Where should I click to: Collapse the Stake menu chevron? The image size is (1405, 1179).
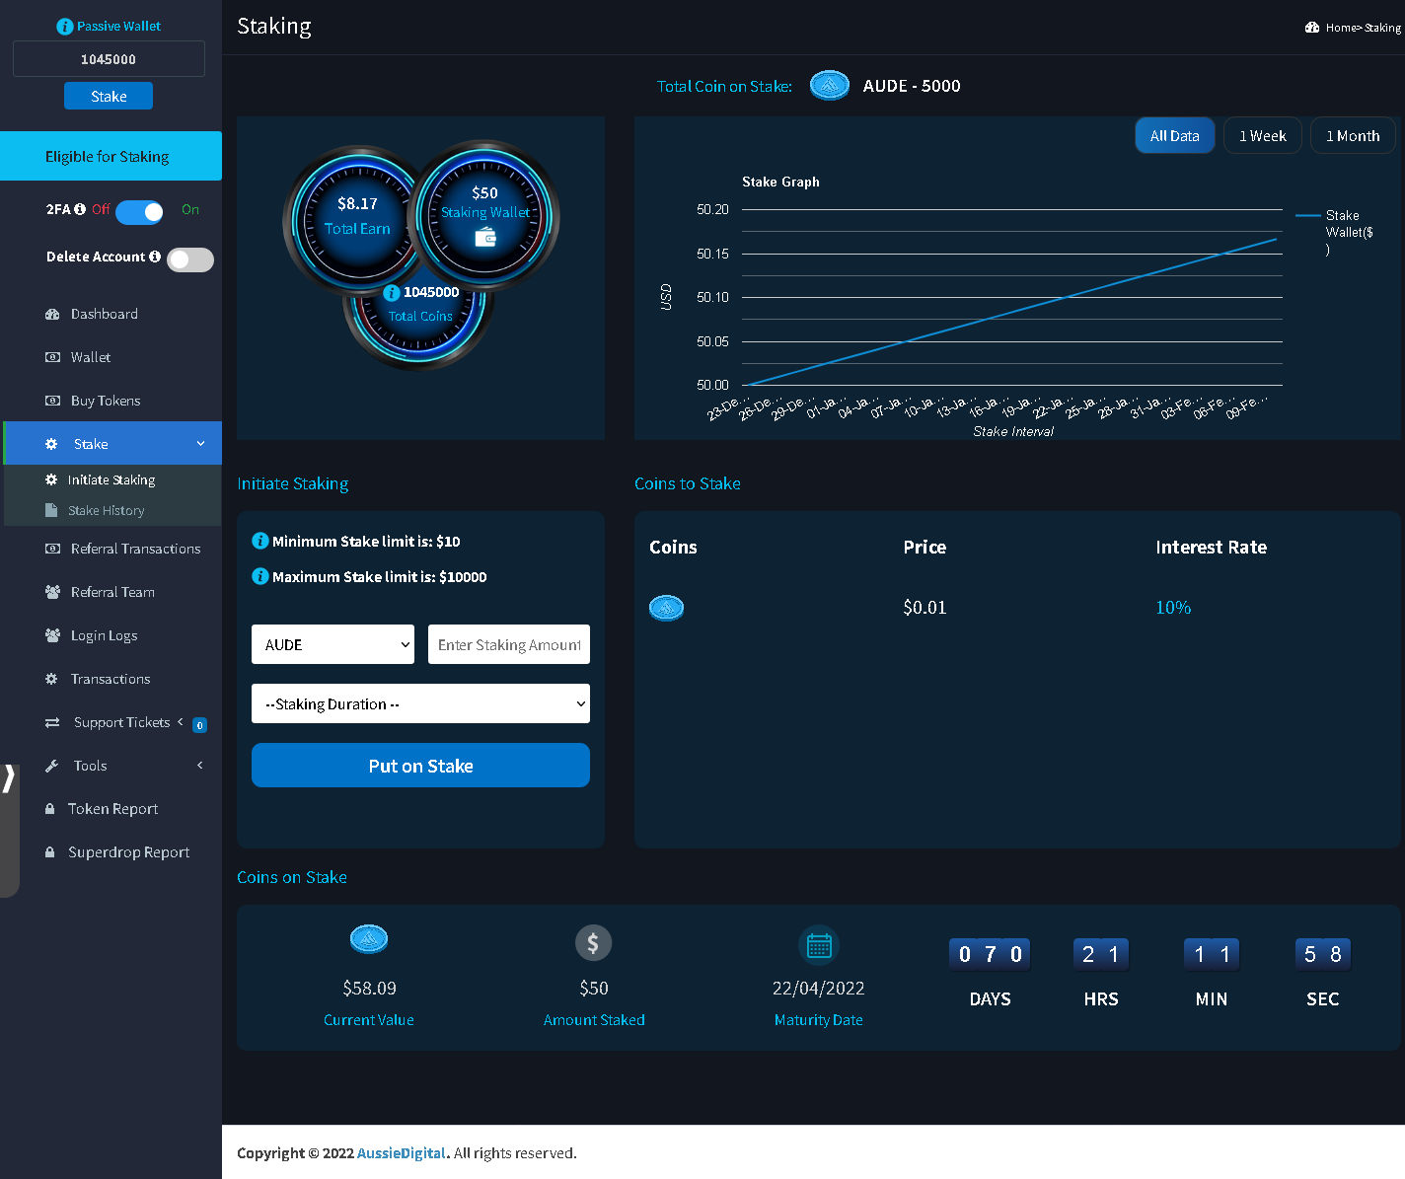[201, 444]
